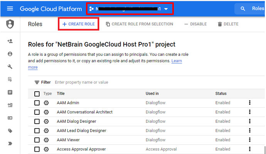This screenshot has width=266, height=154.
Task: Sort by the Used in column header
Action: (152, 94)
